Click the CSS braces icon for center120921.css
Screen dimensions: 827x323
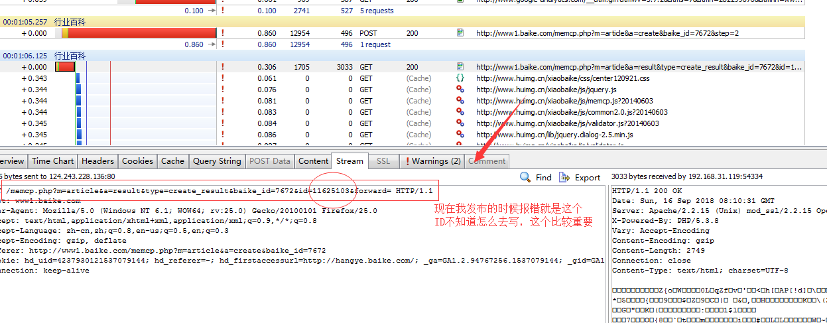pos(460,78)
